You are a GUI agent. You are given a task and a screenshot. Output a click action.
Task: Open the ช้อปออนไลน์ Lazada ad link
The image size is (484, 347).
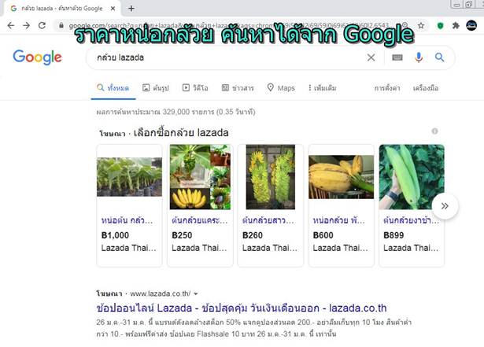242,308
